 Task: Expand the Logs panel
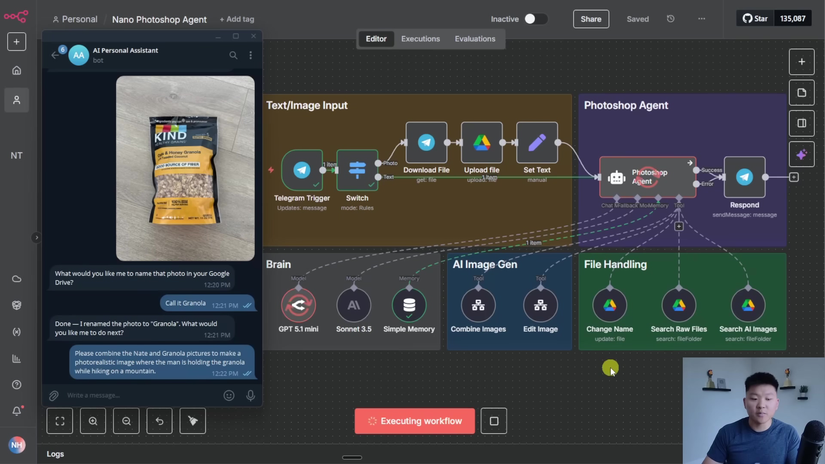55,454
